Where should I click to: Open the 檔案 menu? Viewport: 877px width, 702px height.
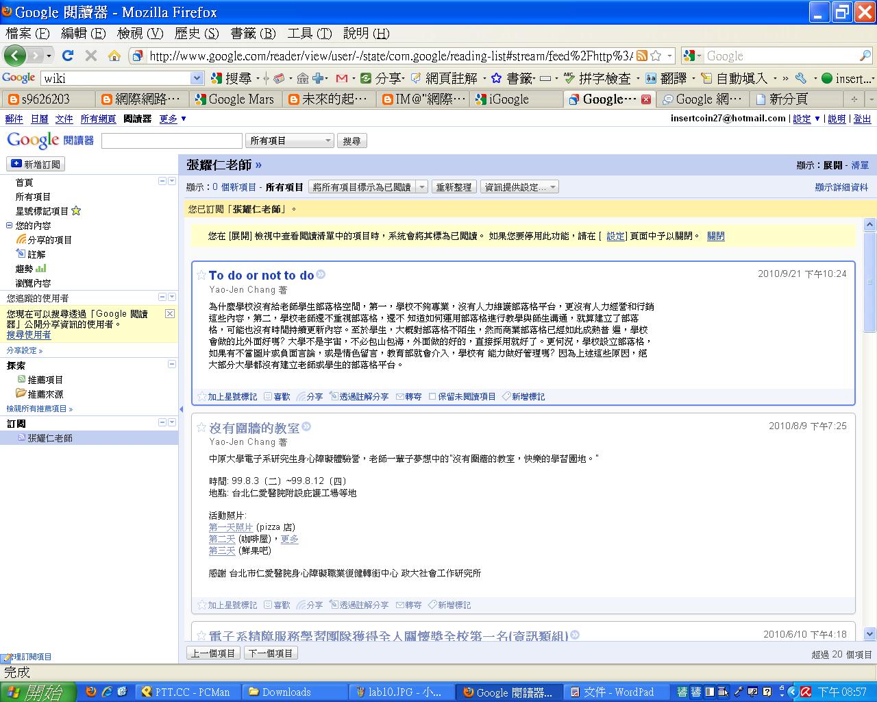(27, 33)
